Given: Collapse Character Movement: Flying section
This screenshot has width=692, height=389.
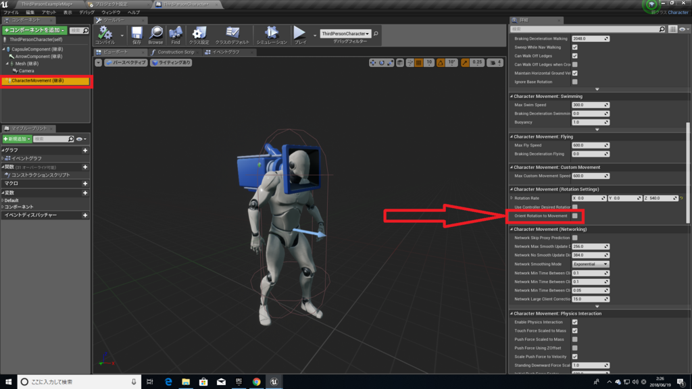Looking at the screenshot, I should click(x=512, y=136).
